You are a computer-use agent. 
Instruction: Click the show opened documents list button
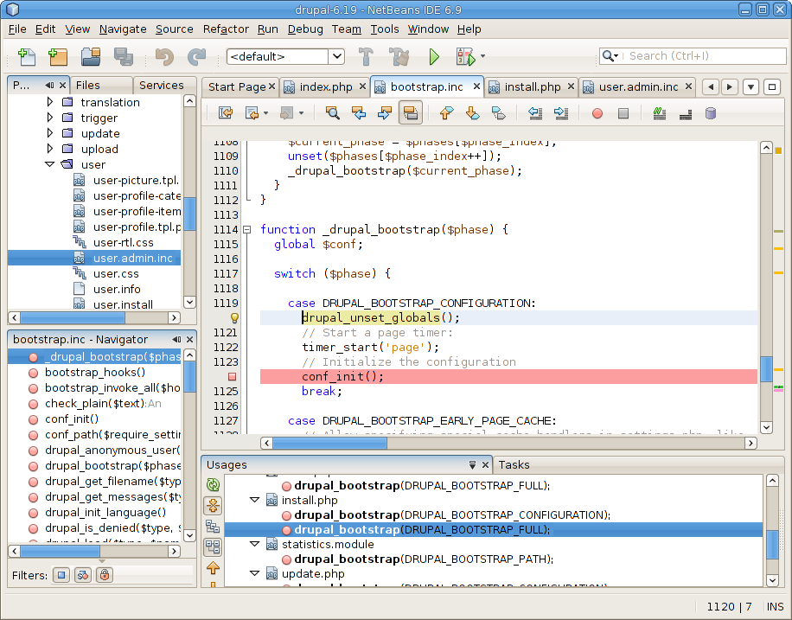750,87
